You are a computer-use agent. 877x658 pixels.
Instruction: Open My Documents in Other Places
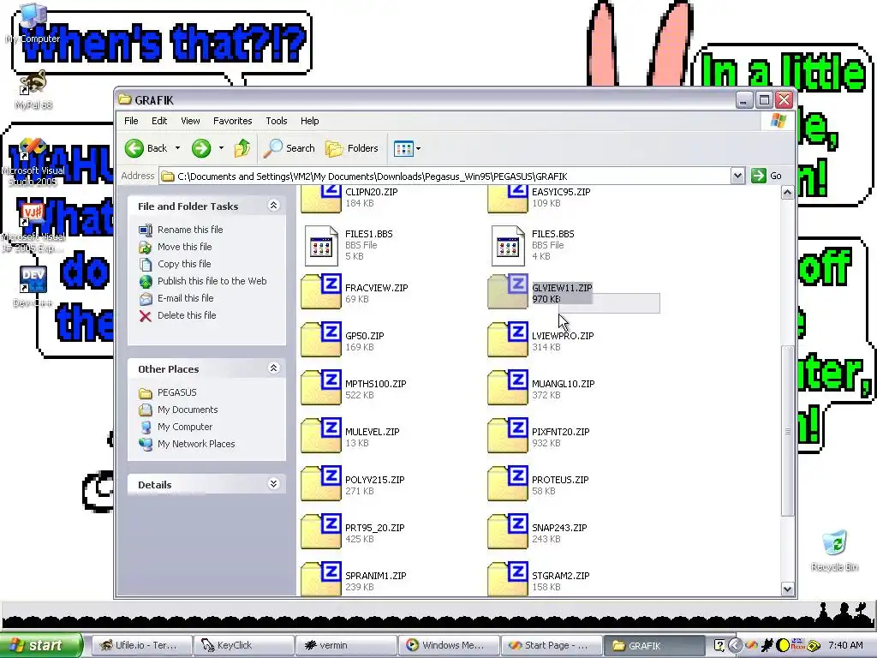coord(188,410)
